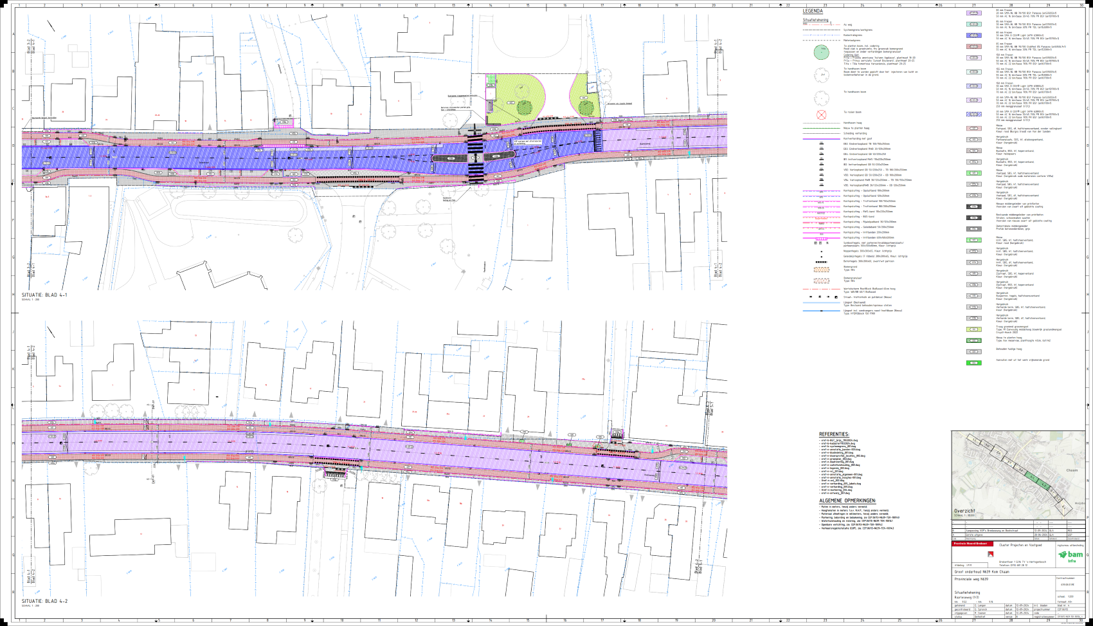Click the red Provincie Noord-Brabant banner in title block
This screenshot has height=626, width=1093.
click(969, 544)
